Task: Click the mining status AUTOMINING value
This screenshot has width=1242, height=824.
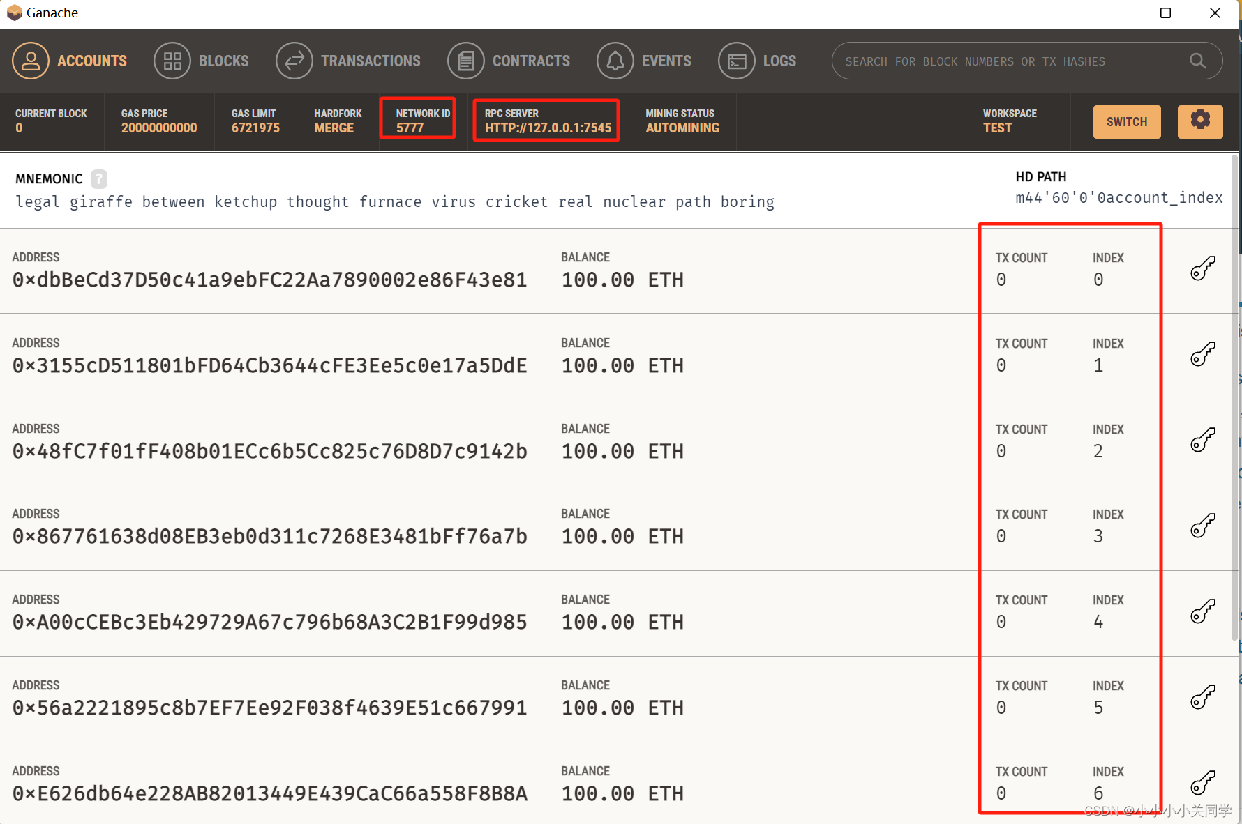Action: click(682, 128)
